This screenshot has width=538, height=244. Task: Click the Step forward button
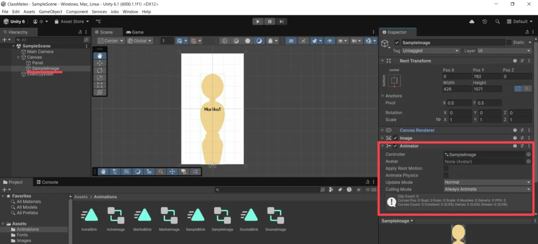click(x=281, y=21)
